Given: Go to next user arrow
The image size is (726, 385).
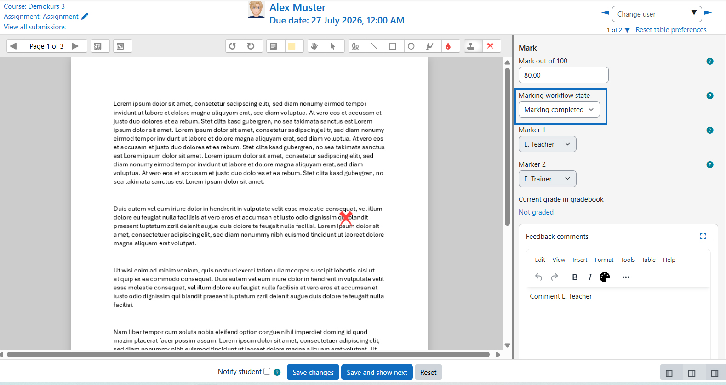Looking at the screenshot, I should (708, 13).
